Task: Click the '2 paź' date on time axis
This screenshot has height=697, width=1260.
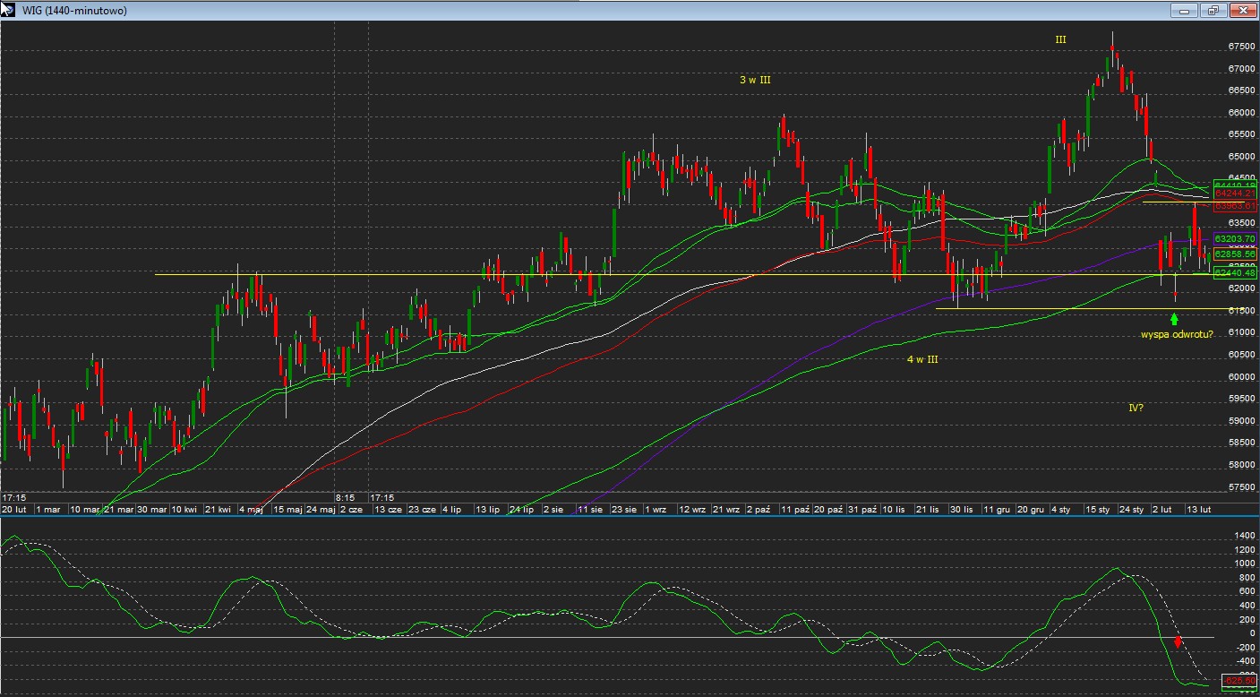Action: [x=757, y=509]
